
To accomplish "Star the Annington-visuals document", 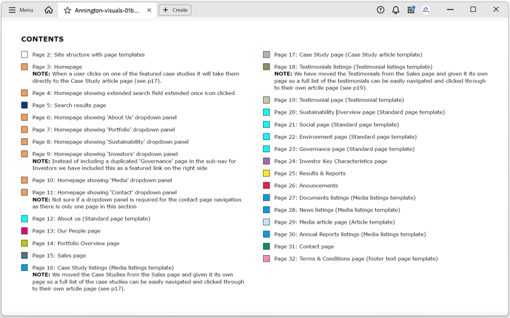I will [67, 10].
